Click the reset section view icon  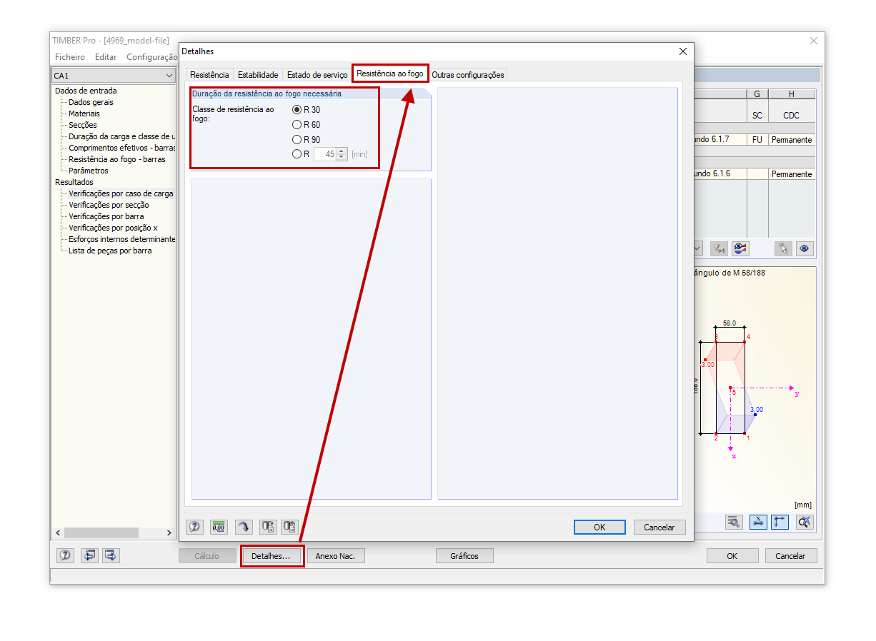coord(805,522)
